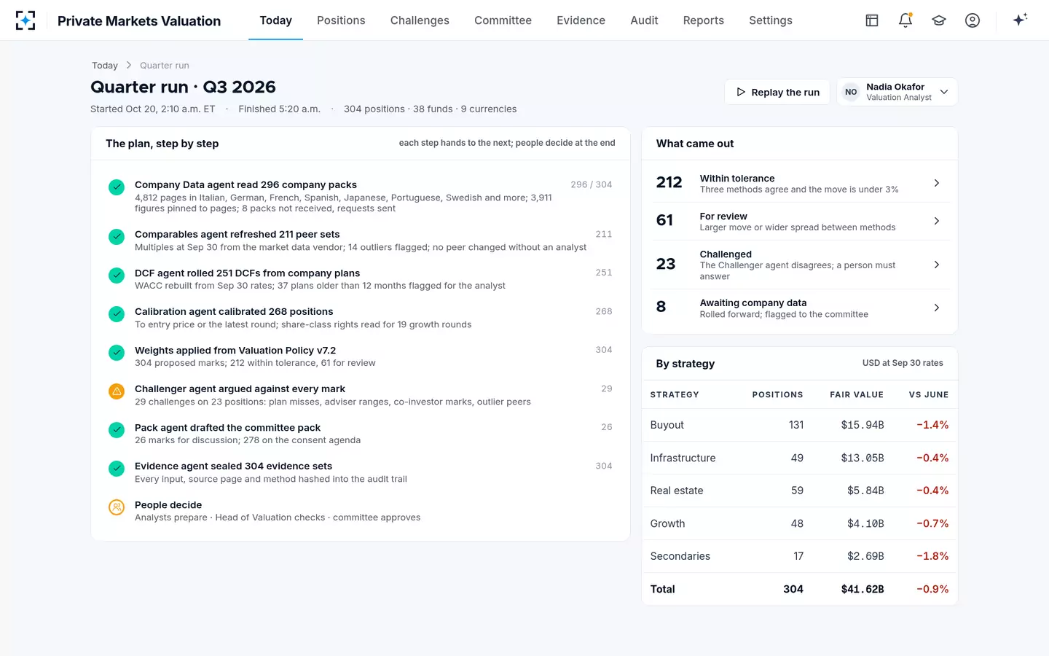
Task: Click the NO avatar badge for Nadia Okafor
Action: 851,92
